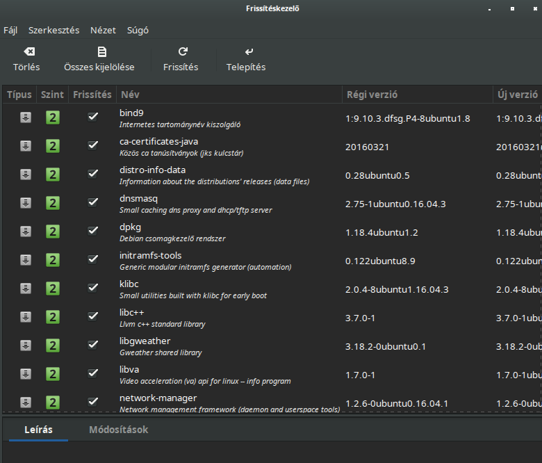Click the download type icon for initramfs-tools
Screen dimensions: 542x463
(x=26, y=260)
